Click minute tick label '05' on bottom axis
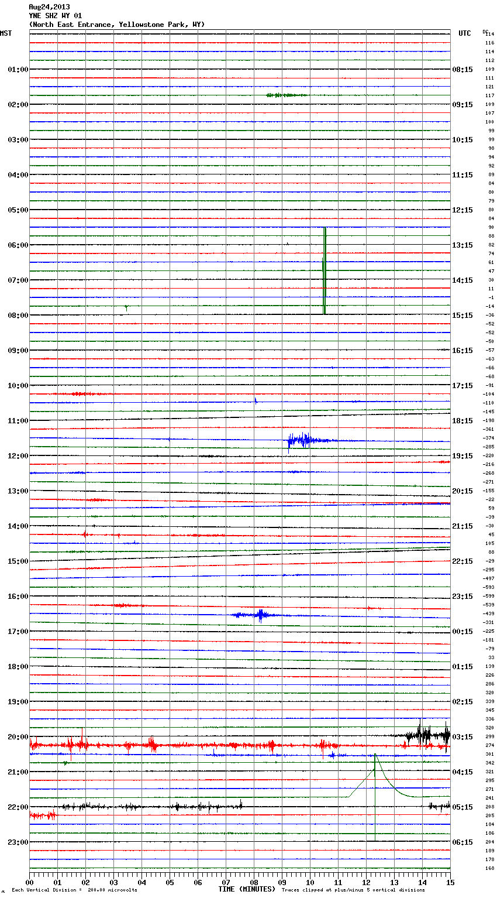The height and width of the screenshot is (898, 497). (170, 882)
